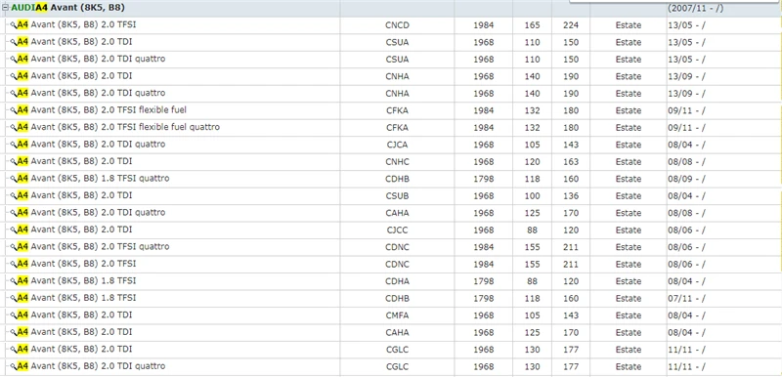Open the 2.0 TFSI flexible fuel entry without quattro

(x=102, y=110)
